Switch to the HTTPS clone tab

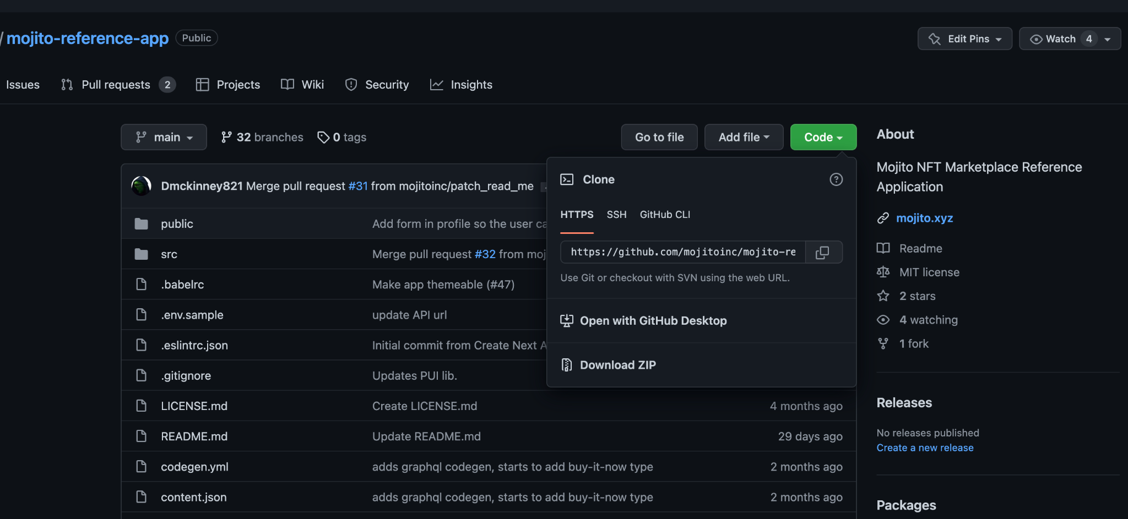coord(577,215)
